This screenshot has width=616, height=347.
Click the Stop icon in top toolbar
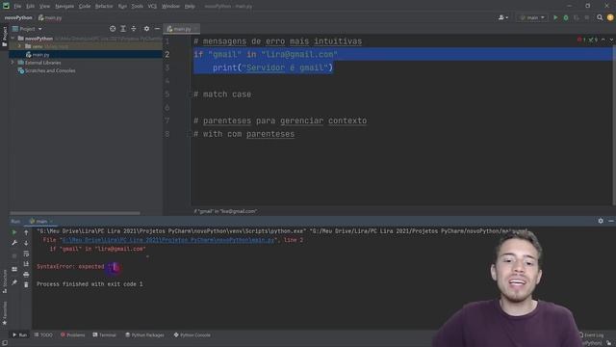click(x=587, y=17)
